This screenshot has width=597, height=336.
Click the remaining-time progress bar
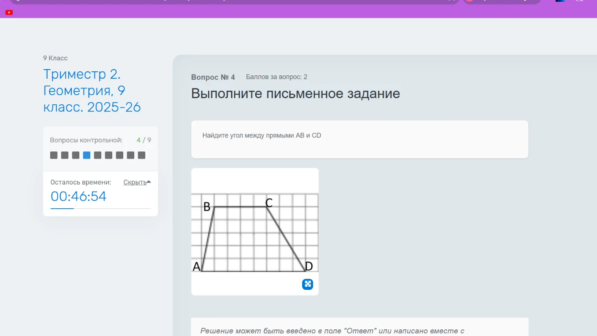(x=100, y=208)
